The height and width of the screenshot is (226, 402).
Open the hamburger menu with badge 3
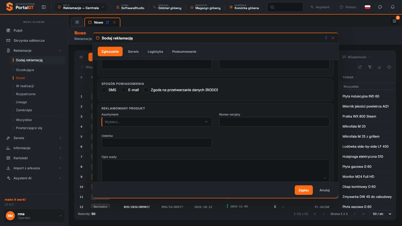pyautogui.click(x=394, y=21)
